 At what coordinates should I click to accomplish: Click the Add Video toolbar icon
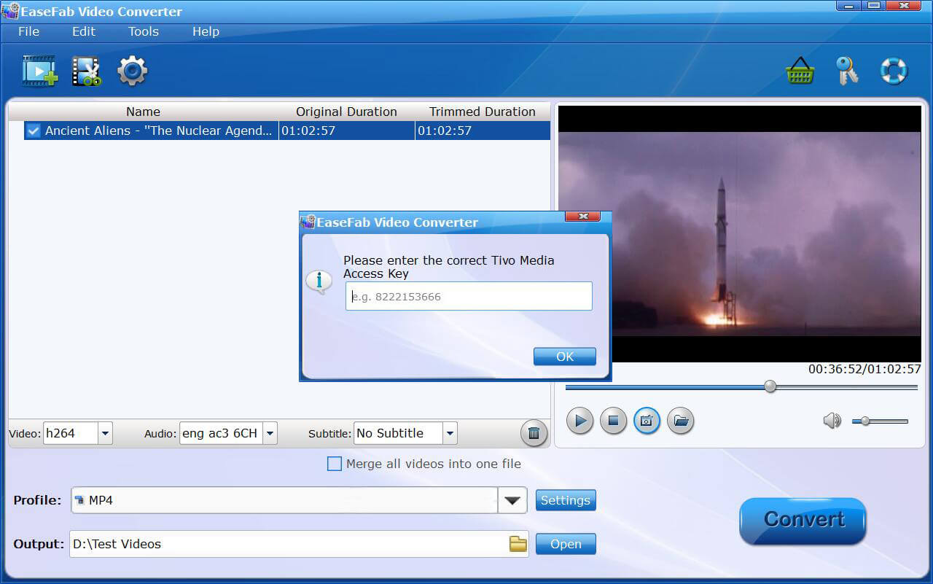pyautogui.click(x=39, y=71)
